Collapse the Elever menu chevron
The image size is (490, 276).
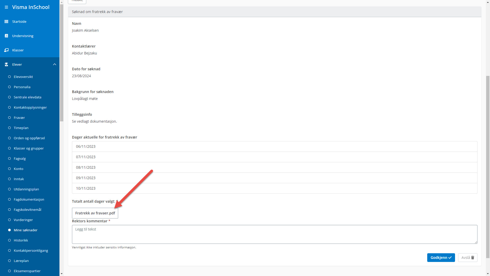coord(55,64)
